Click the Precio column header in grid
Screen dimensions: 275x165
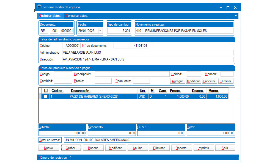click(x=179, y=91)
